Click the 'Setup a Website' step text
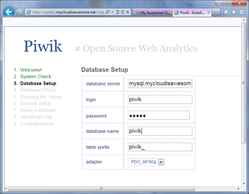The width and height of the screenshot is (249, 194). coord(38,110)
